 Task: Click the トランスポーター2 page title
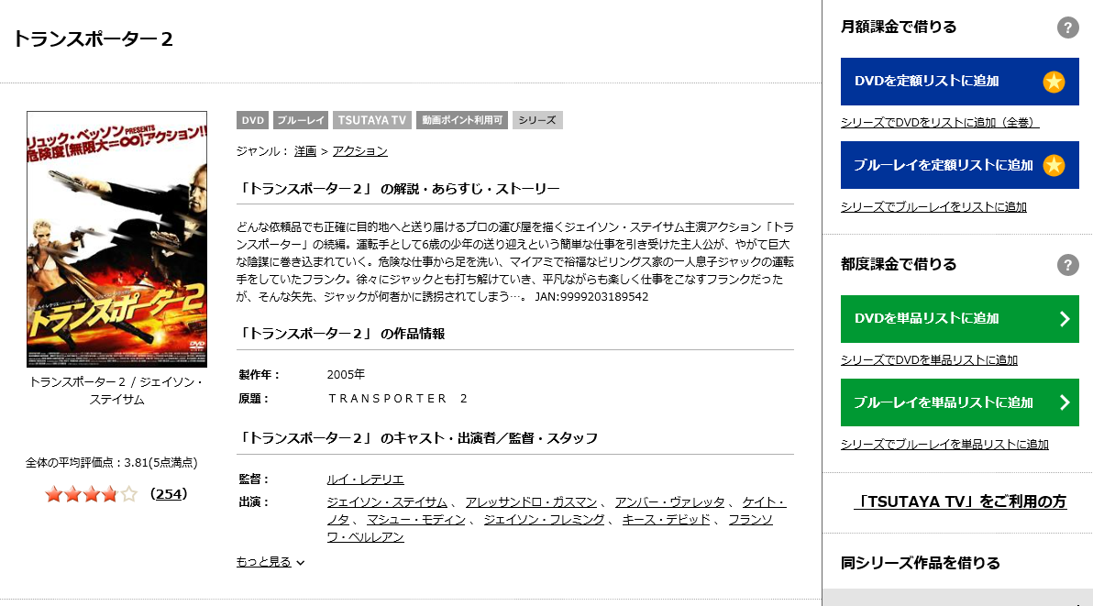click(x=94, y=39)
